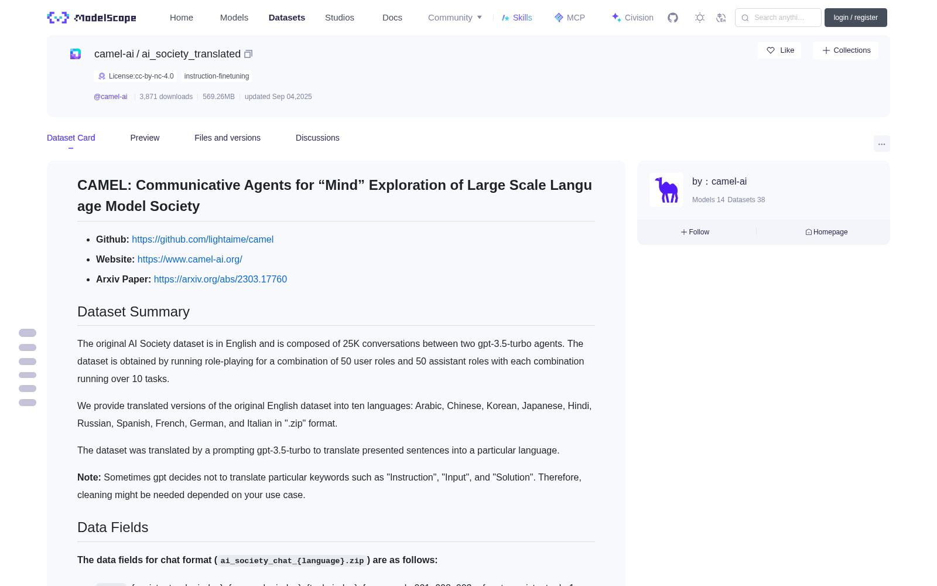The height and width of the screenshot is (586, 937).
Task: Open the MCP link
Action: click(x=569, y=18)
